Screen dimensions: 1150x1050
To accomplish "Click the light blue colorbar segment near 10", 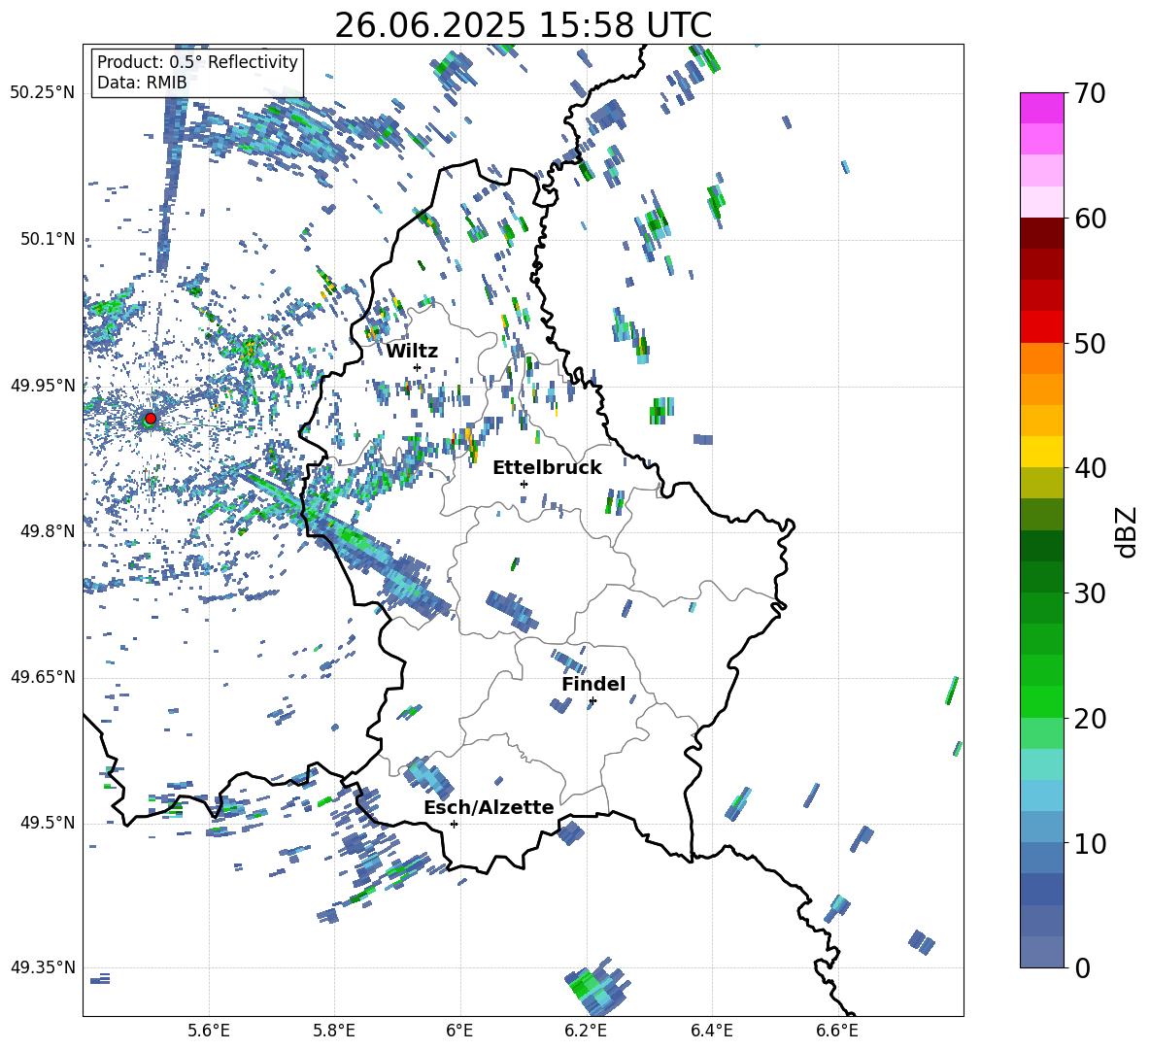I will point(1041,827).
